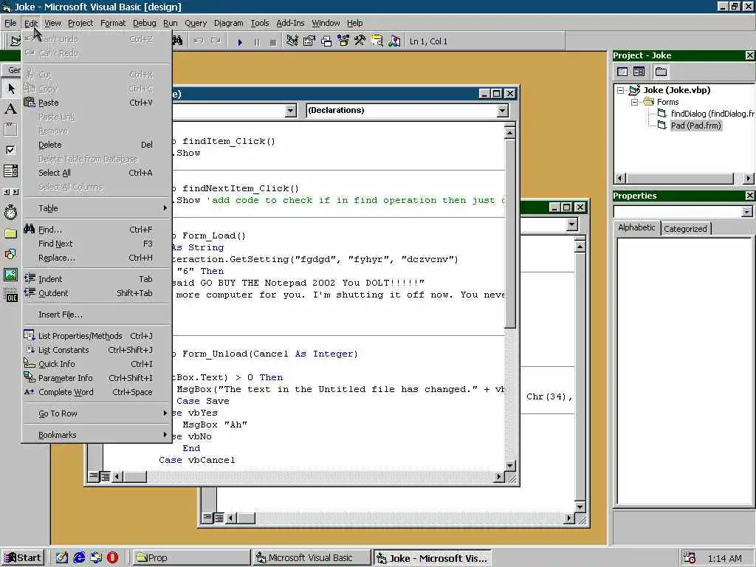Switch to the Categorized properties tab

click(x=685, y=229)
